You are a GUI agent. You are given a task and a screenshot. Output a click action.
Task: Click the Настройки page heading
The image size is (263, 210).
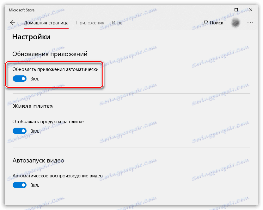coord(31,37)
